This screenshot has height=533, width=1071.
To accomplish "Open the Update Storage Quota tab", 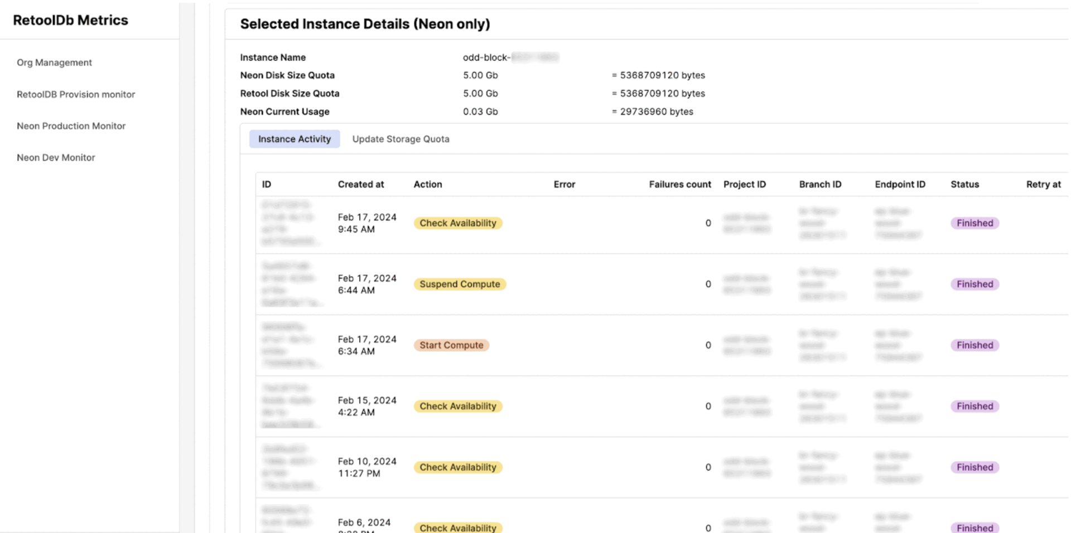I will (x=401, y=139).
